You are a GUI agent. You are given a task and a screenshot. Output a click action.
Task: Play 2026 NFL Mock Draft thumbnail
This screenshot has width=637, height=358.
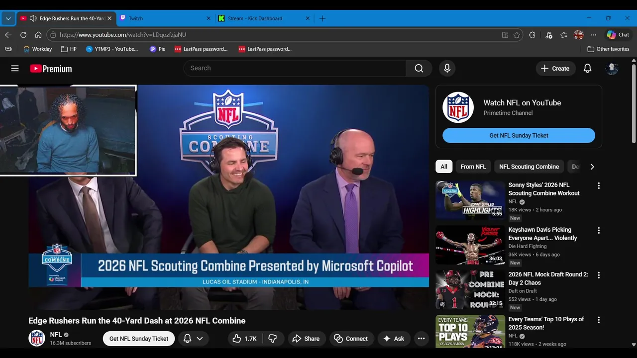pyautogui.click(x=470, y=289)
